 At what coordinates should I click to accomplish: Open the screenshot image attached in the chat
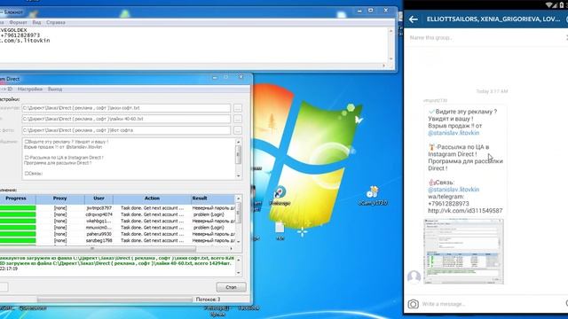tap(463, 251)
